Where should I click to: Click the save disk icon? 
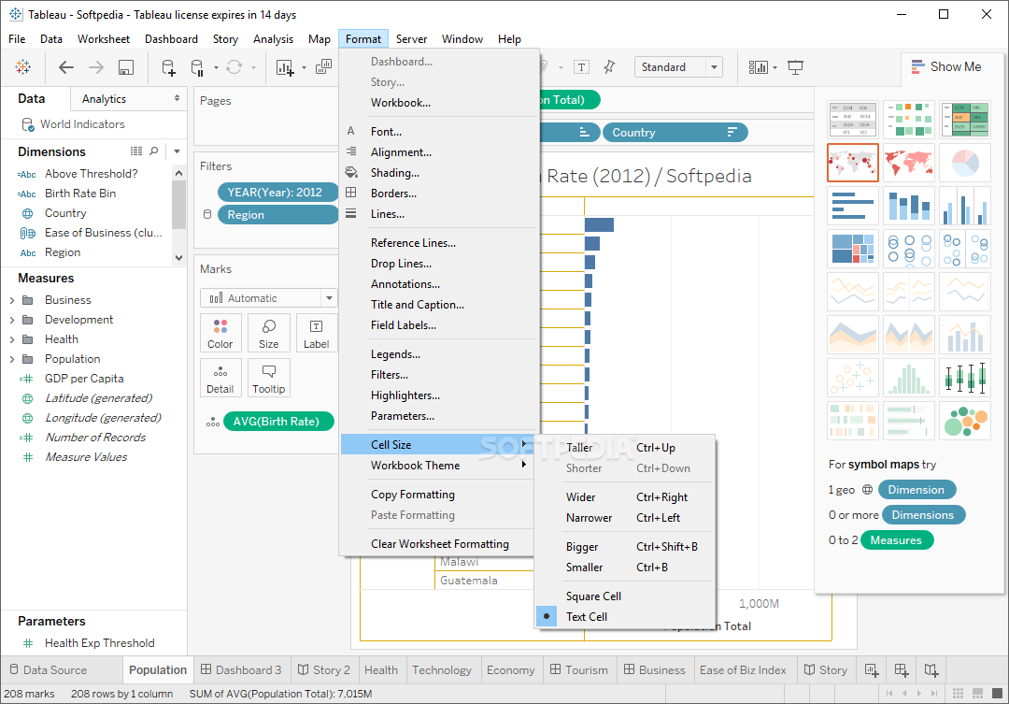[x=126, y=67]
